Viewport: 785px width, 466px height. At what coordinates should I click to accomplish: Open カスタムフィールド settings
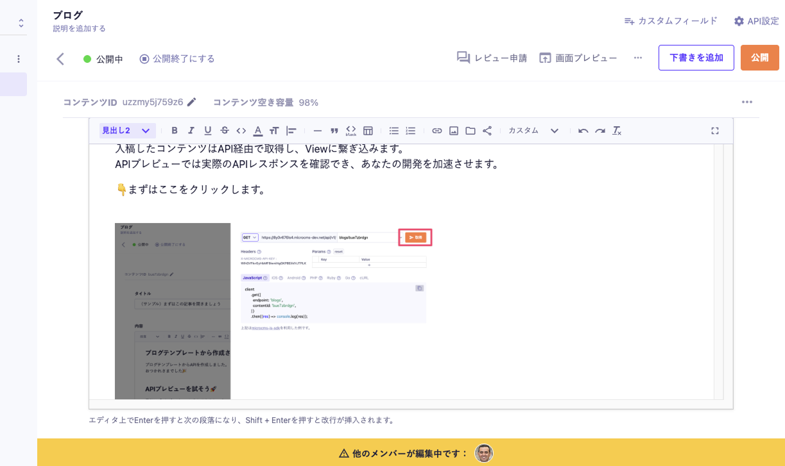coord(671,21)
